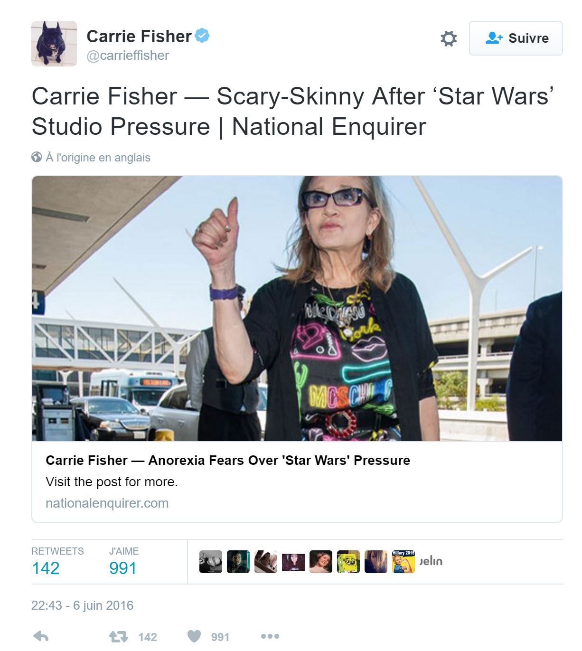Screen dimensions: 582x651
Task: Click the Carrie Fisher display name
Action: click(x=139, y=36)
